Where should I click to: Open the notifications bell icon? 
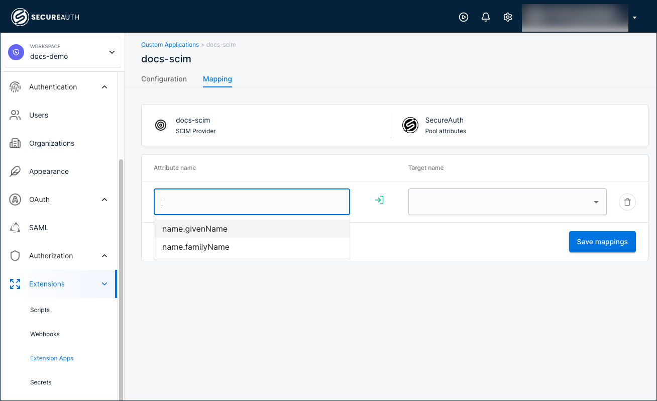[486, 17]
